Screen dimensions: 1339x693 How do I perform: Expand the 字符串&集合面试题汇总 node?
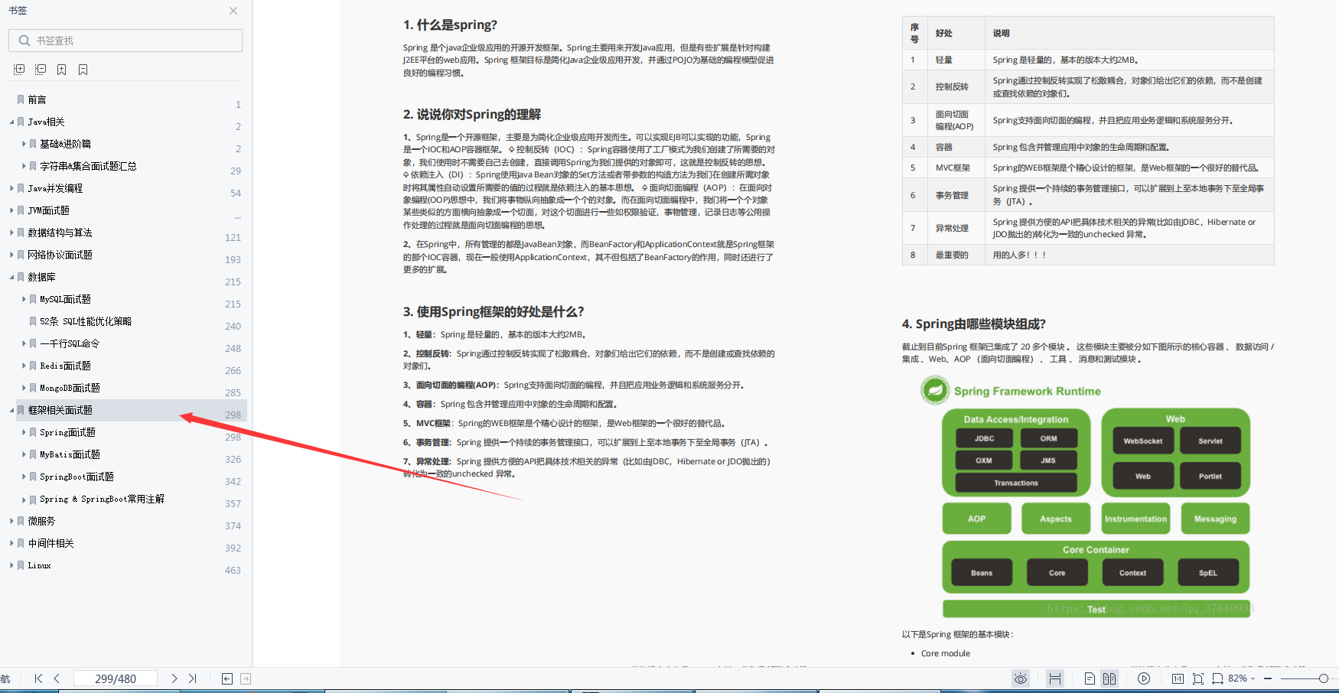(x=24, y=166)
